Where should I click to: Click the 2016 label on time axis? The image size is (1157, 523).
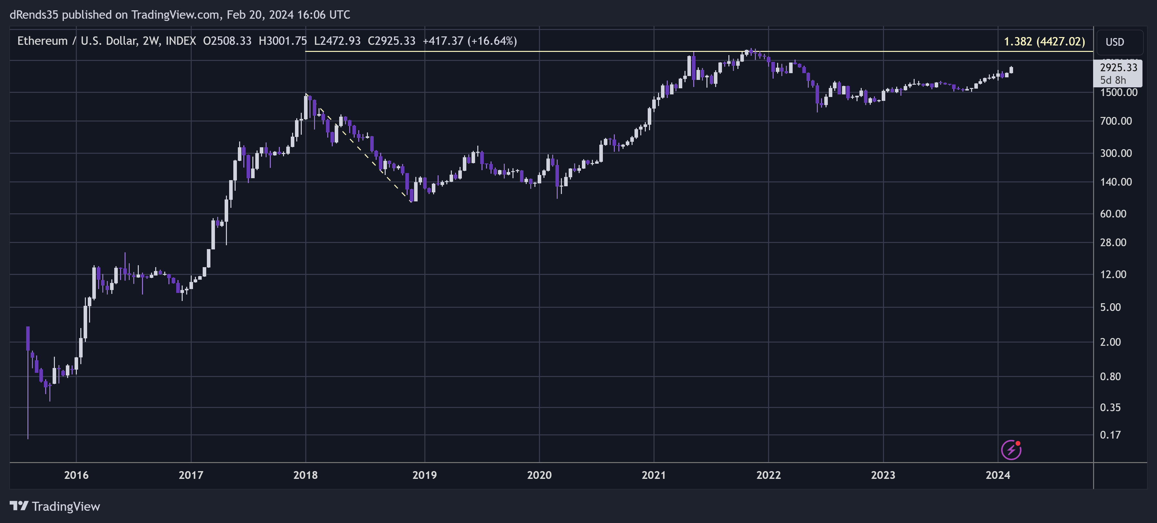pyautogui.click(x=76, y=475)
